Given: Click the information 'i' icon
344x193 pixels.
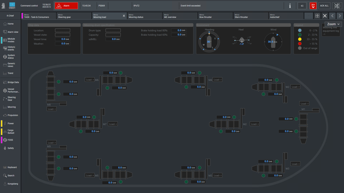Looking at the screenshot, I should (290, 6).
